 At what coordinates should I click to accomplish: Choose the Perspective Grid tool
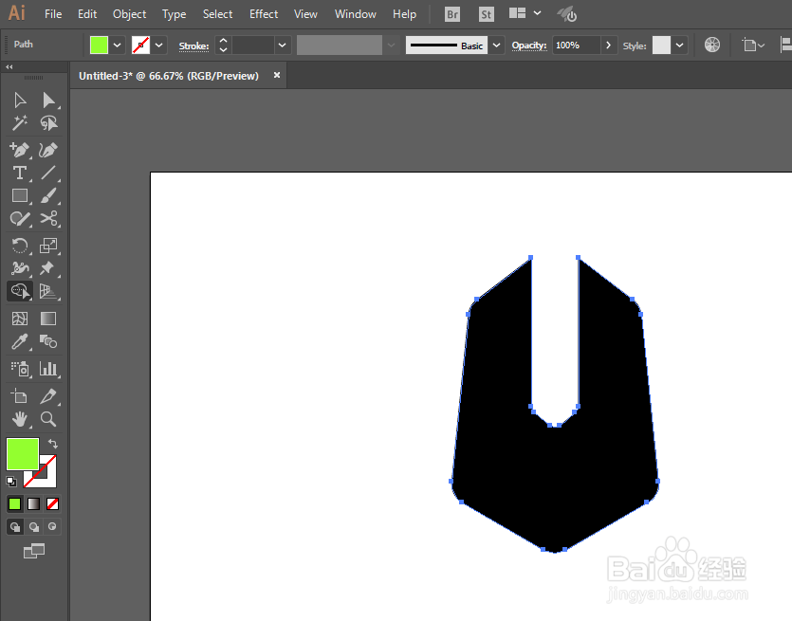point(49,291)
